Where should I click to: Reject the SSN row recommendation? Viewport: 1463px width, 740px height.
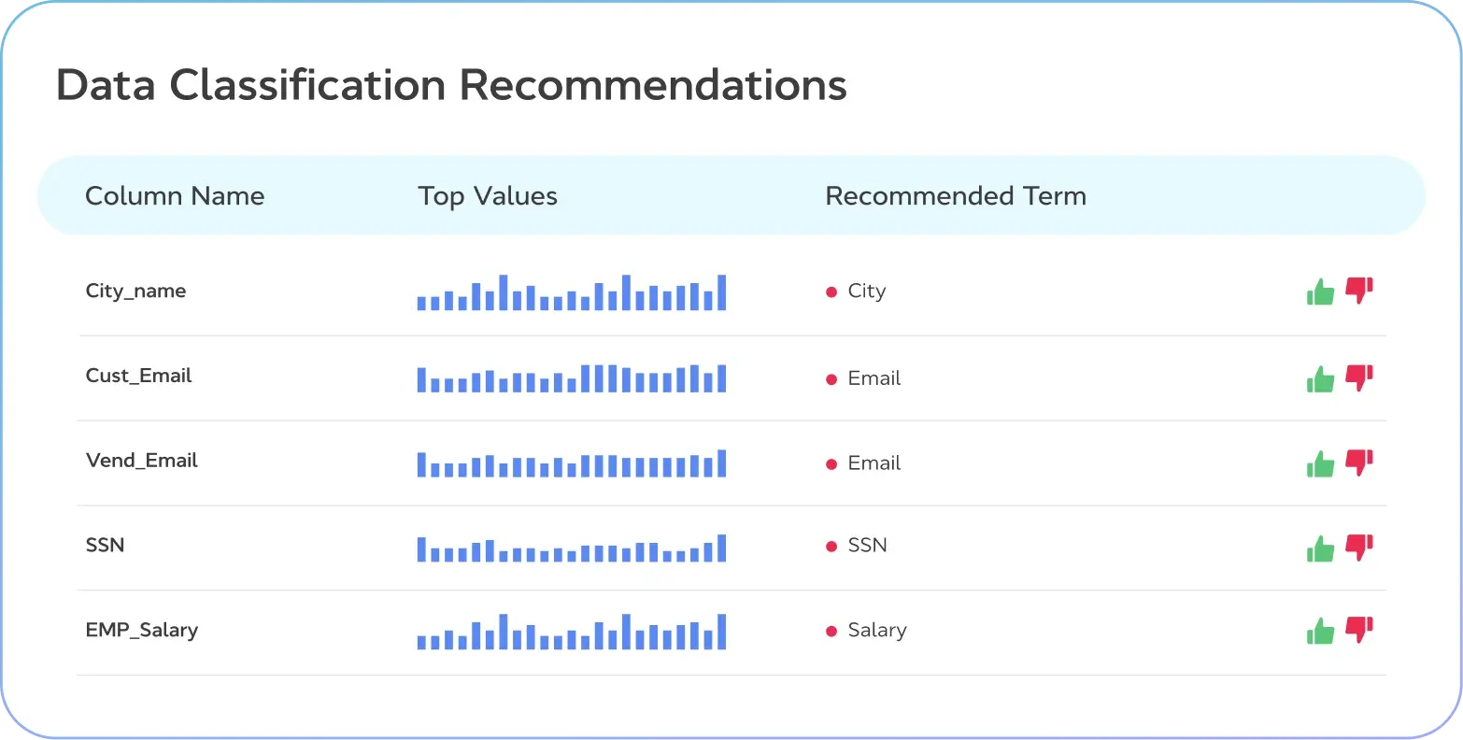(1359, 548)
